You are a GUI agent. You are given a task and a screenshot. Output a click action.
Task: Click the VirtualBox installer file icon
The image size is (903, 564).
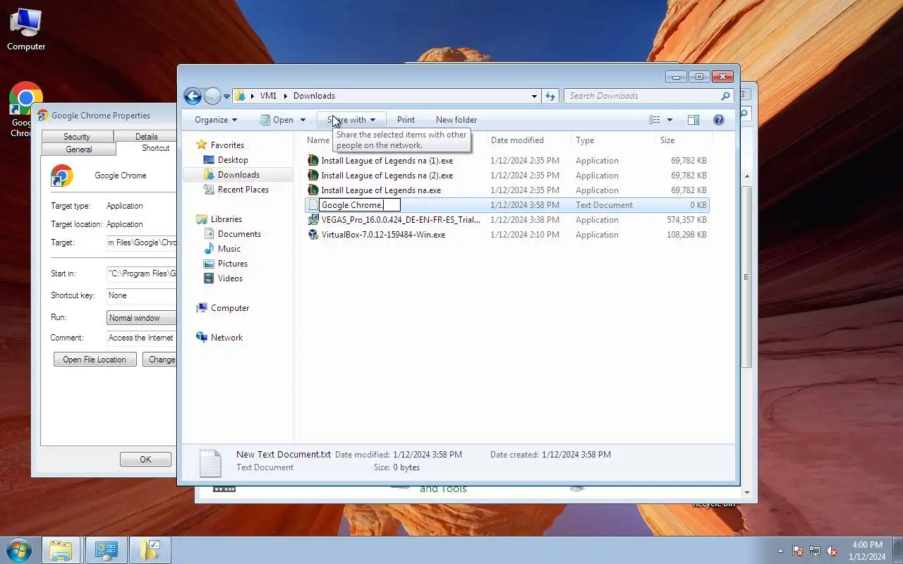313,235
